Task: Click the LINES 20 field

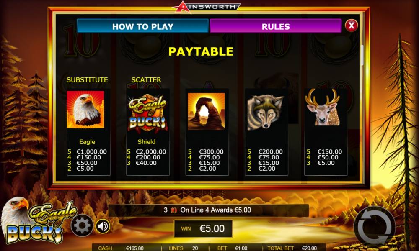Action: pos(184,248)
